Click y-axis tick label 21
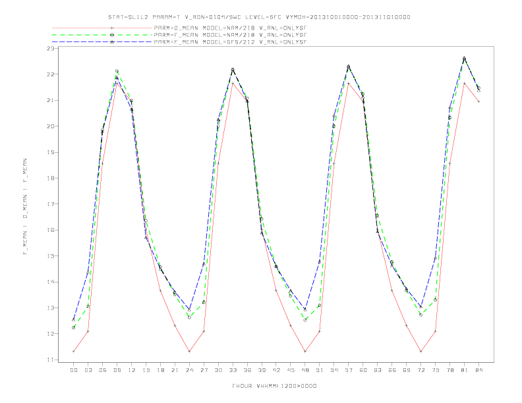The height and width of the screenshot is (403, 522). (x=51, y=100)
